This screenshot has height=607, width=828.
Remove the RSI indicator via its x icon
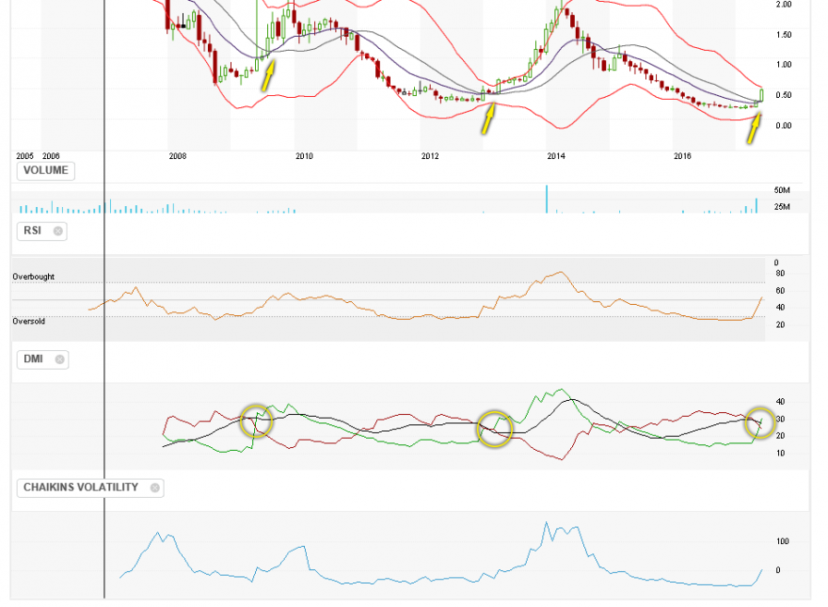coord(58,231)
